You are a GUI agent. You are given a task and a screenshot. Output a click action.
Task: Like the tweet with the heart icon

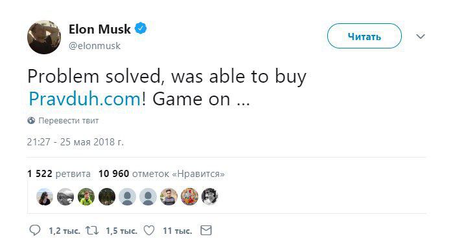149,231
